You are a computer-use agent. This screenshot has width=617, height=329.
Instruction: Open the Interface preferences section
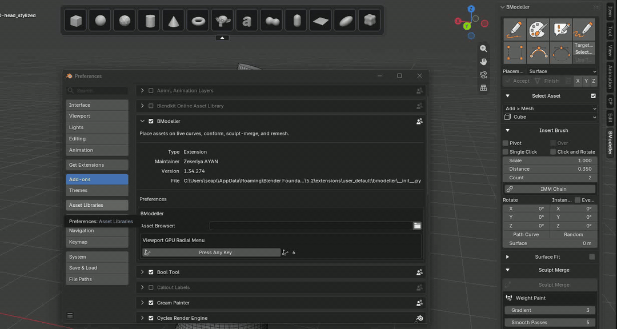click(97, 105)
